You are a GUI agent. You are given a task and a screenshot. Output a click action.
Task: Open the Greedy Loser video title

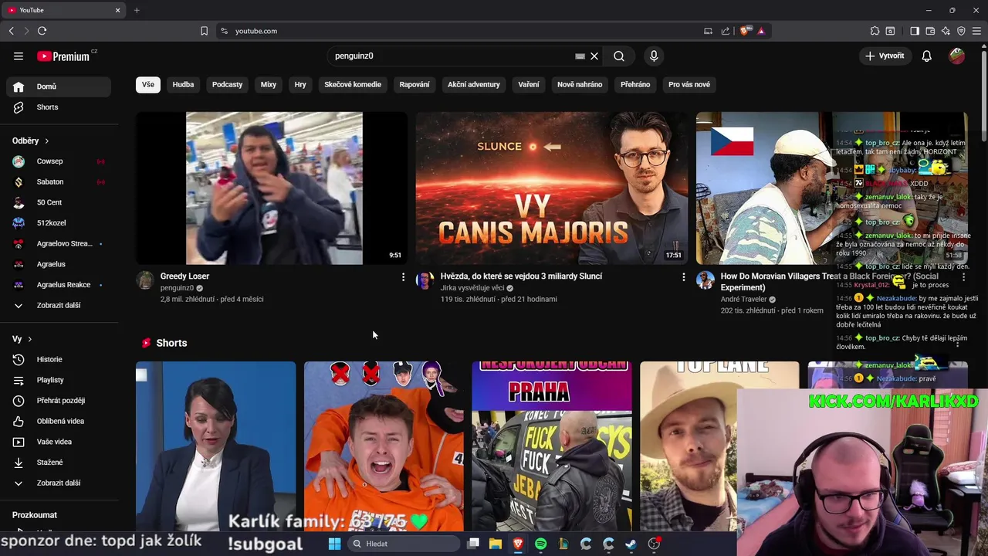pyautogui.click(x=184, y=276)
